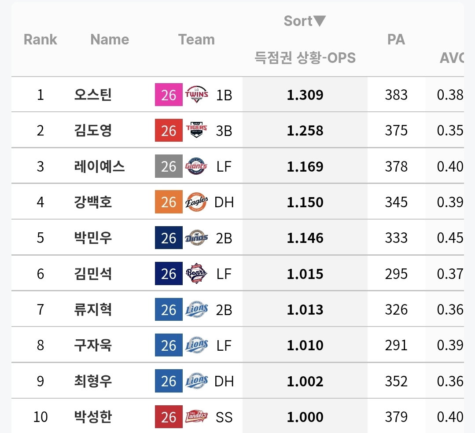Click the Team column header
This screenshot has width=475, height=433.
pos(197,39)
